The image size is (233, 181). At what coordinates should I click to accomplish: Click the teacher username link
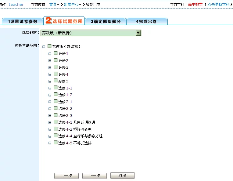(16, 5)
